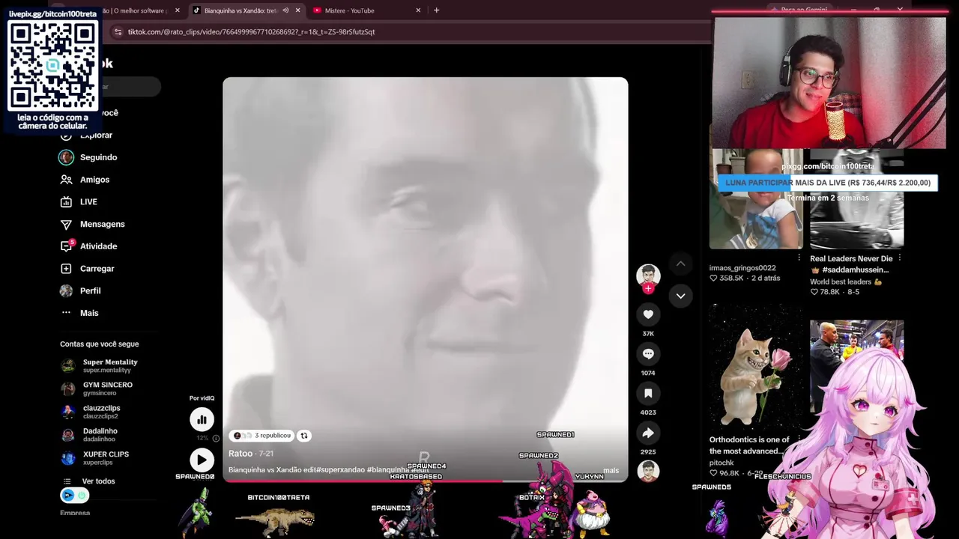Click the '3 republicou' repost pill

[x=261, y=436]
